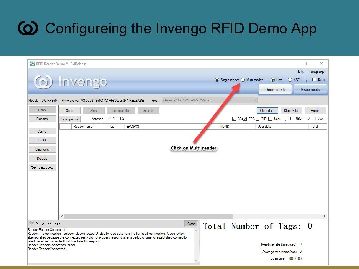Viewport: 359px width, 269px height.
Task: Click the Scan param button
Action: [70, 119]
